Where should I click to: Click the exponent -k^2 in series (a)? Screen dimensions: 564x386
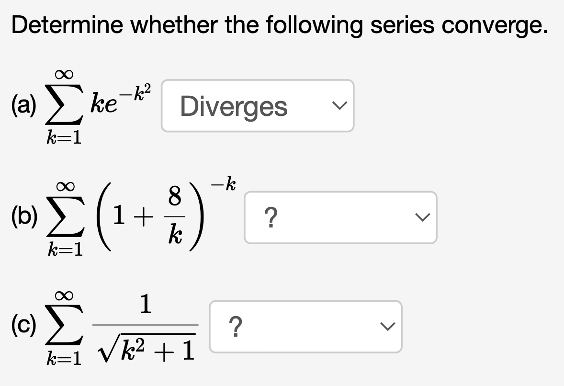click(x=137, y=91)
